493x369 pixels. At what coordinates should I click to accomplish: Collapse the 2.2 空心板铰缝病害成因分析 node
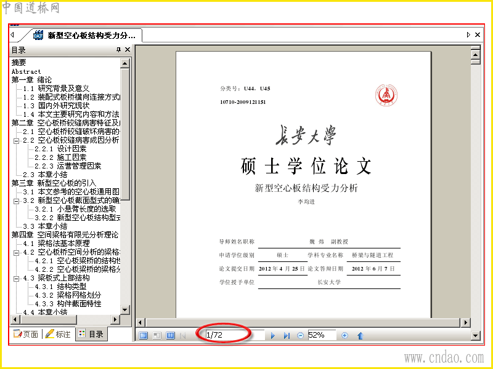coord(16,141)
